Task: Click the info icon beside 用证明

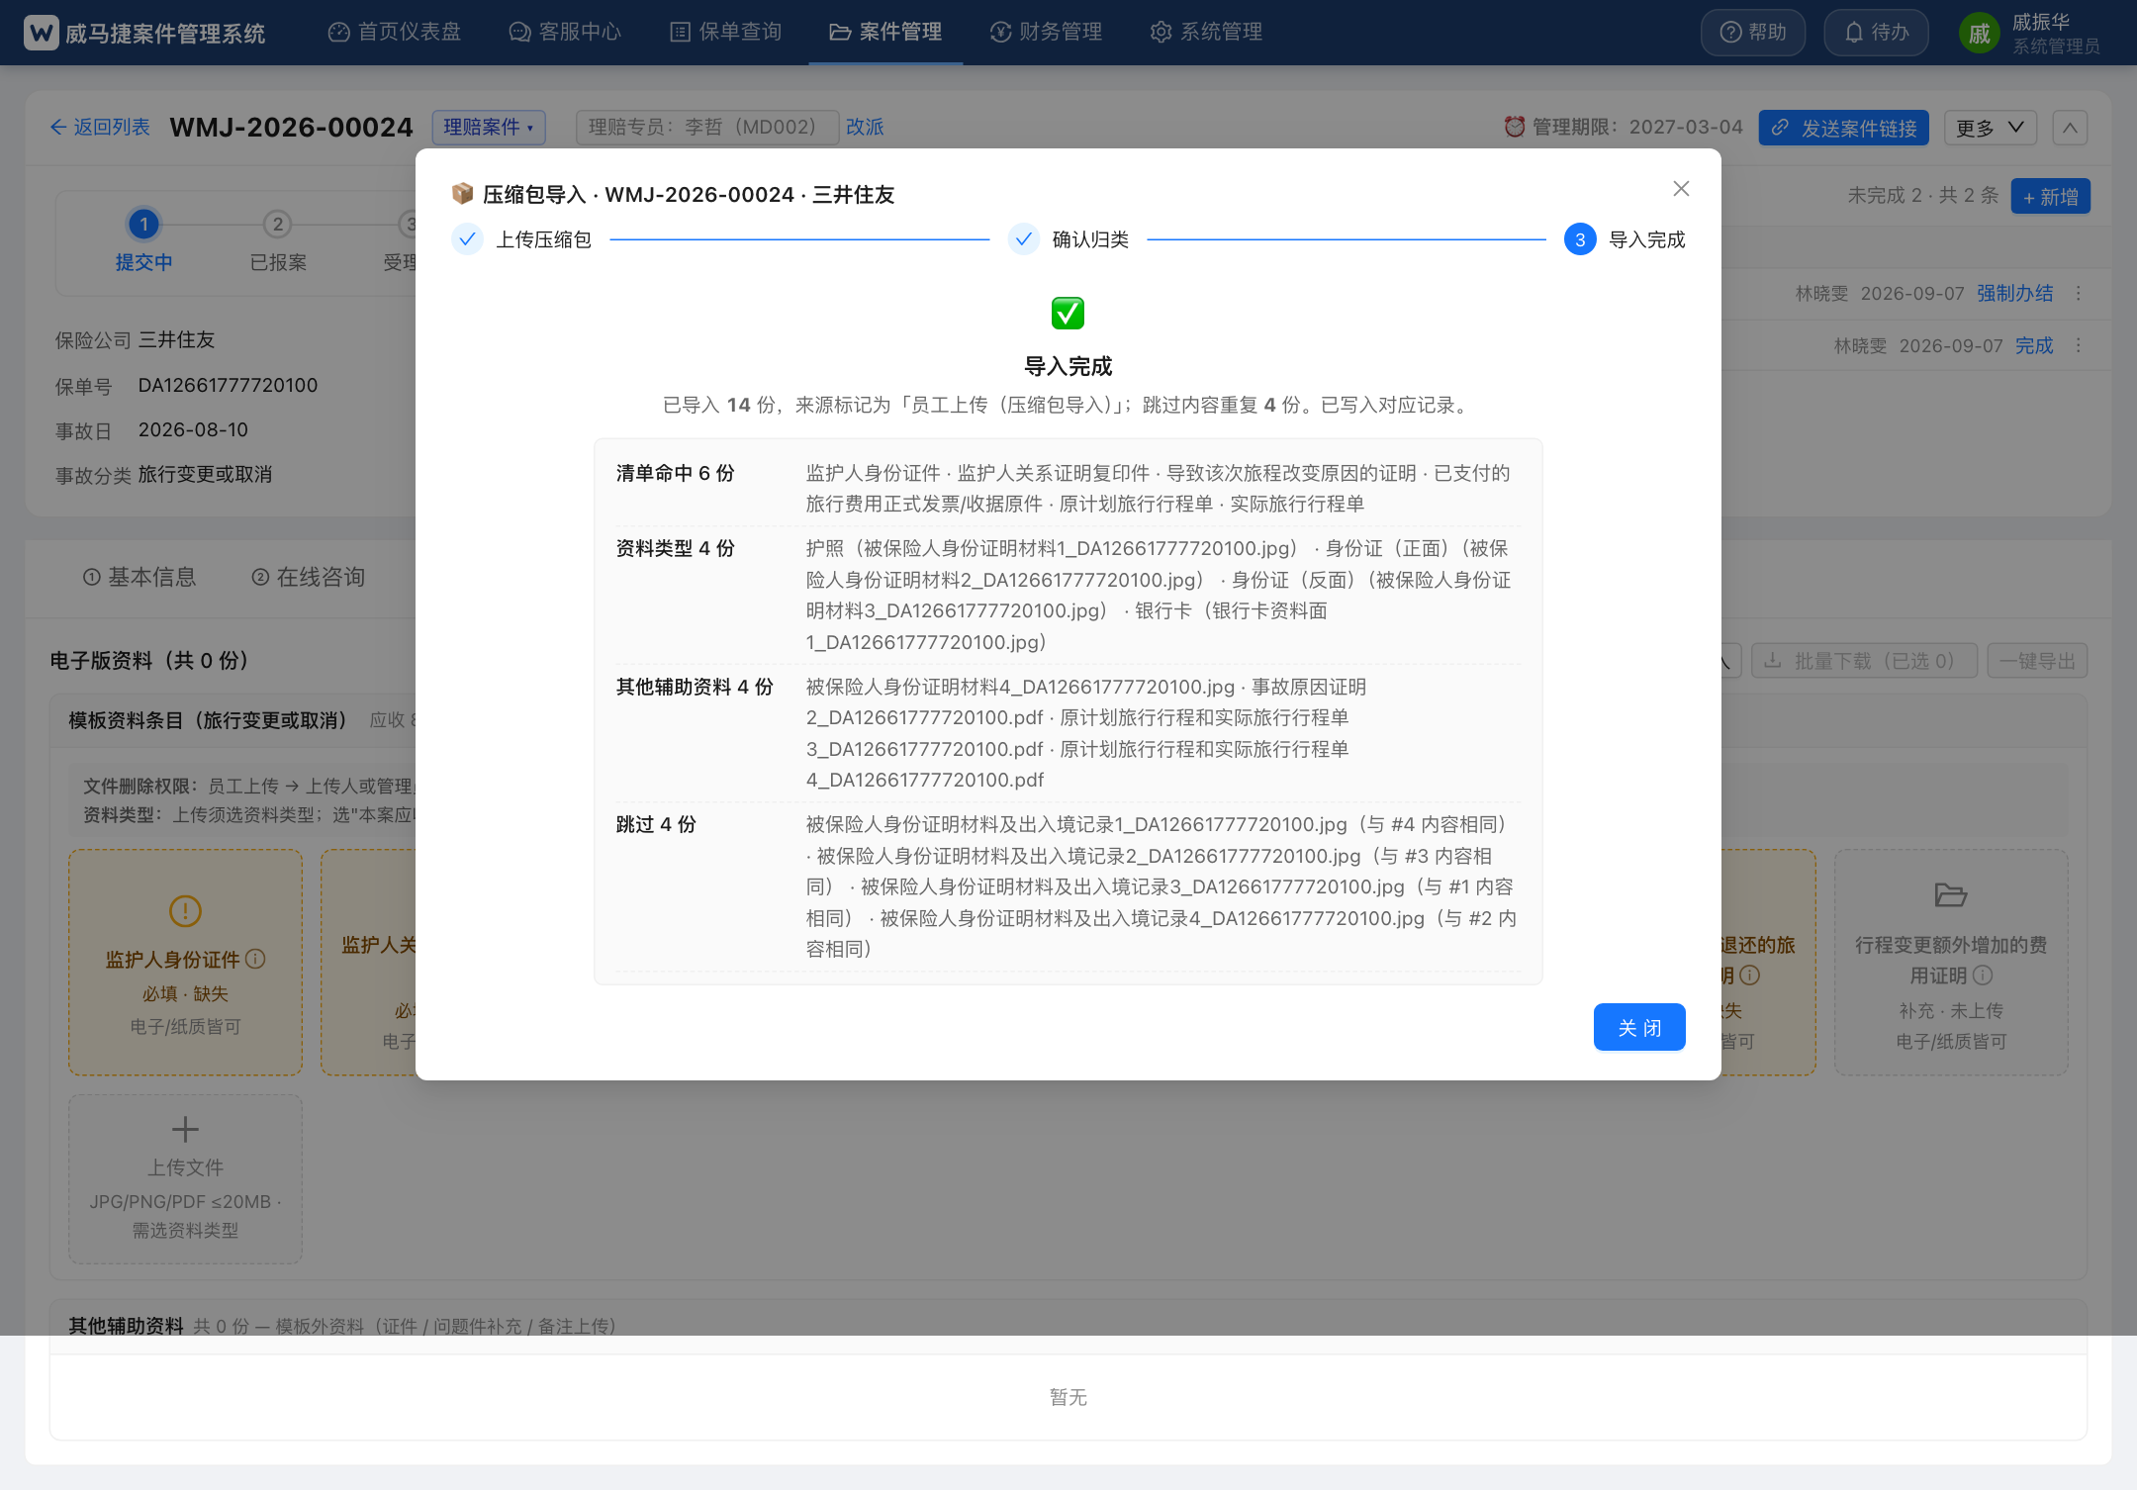Action: (1983, 976)
